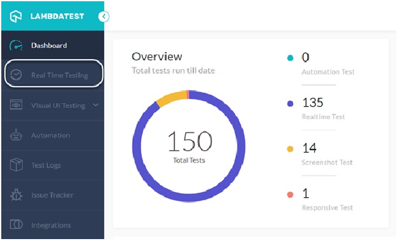Click the Overview heading
The height and width of the screenshot is (241, 400).
[156, 57]
